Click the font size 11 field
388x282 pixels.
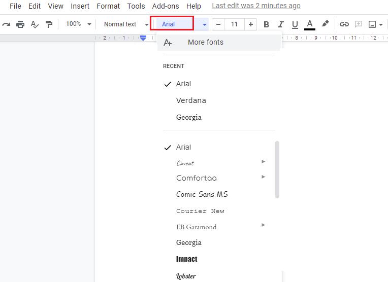pos(234,24)
